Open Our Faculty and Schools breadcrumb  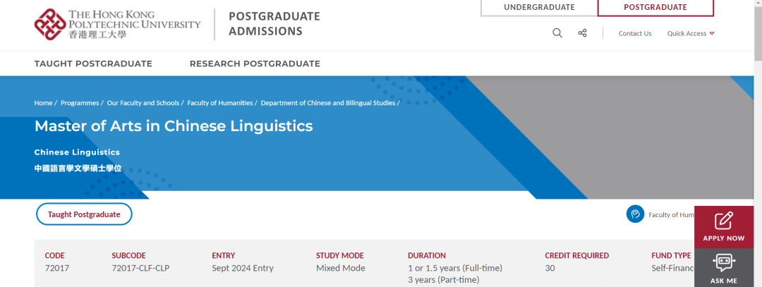pyautogui.click(x=143, y=103)
